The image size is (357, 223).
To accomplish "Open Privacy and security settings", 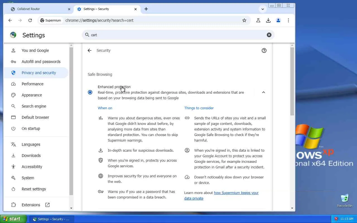I will 36,73.
